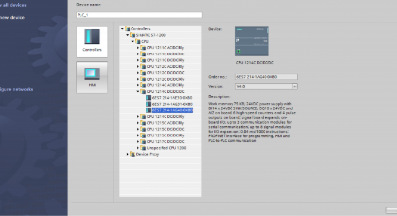This screenshot has width=397, height=216.
Task: Expand CPU 1215C DC/DC/Rly node
Action: tap(138, 135)
